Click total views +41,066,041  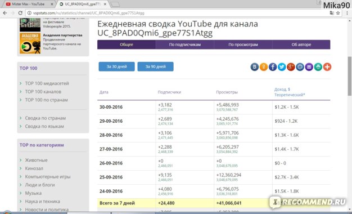pyautogui.click(x=229, y=203)
